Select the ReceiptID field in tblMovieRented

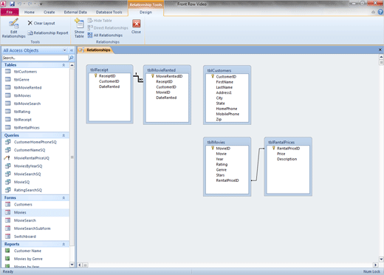coord(164,81)
